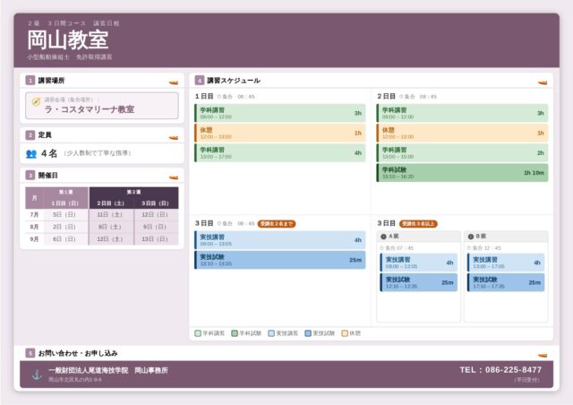Click cell 9日(日) in 8月 row
Screen dimensions: 573x405
click(155, 227)
